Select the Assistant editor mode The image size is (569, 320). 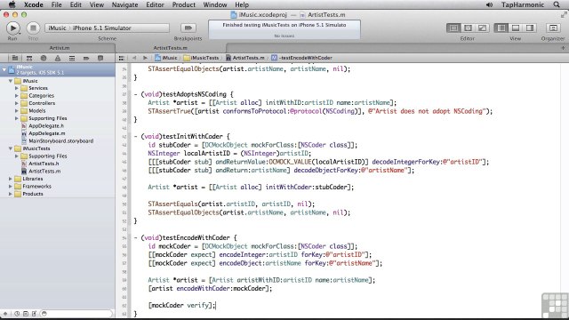tap(468, 28)
